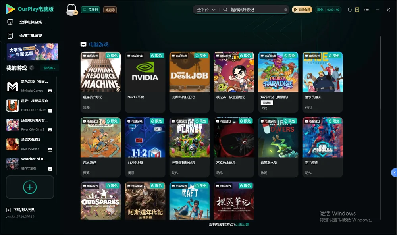397x235 pixels.
Task: Click the PC icon on the NEBULOUS row
Action: [x=50, y=111]
